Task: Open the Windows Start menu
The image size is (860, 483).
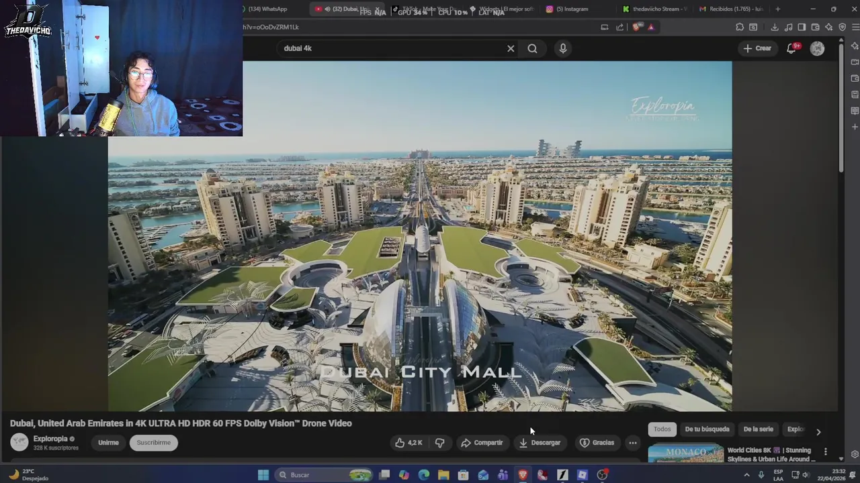Action: pos(263,475)
